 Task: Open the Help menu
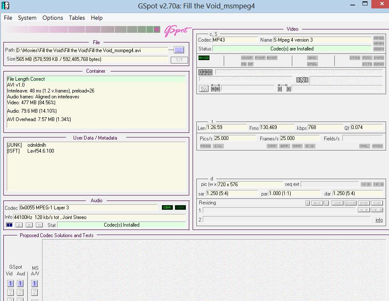[x=96, y=18]
